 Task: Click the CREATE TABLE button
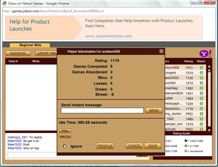click(46, 53)
